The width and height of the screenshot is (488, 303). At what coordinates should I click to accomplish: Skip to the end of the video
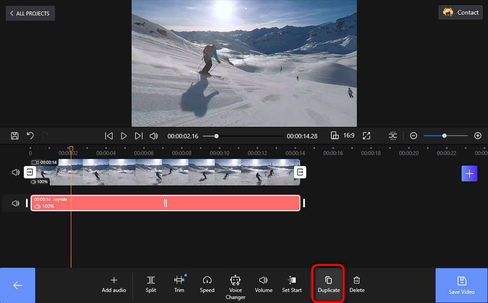[x=139, y=136]
